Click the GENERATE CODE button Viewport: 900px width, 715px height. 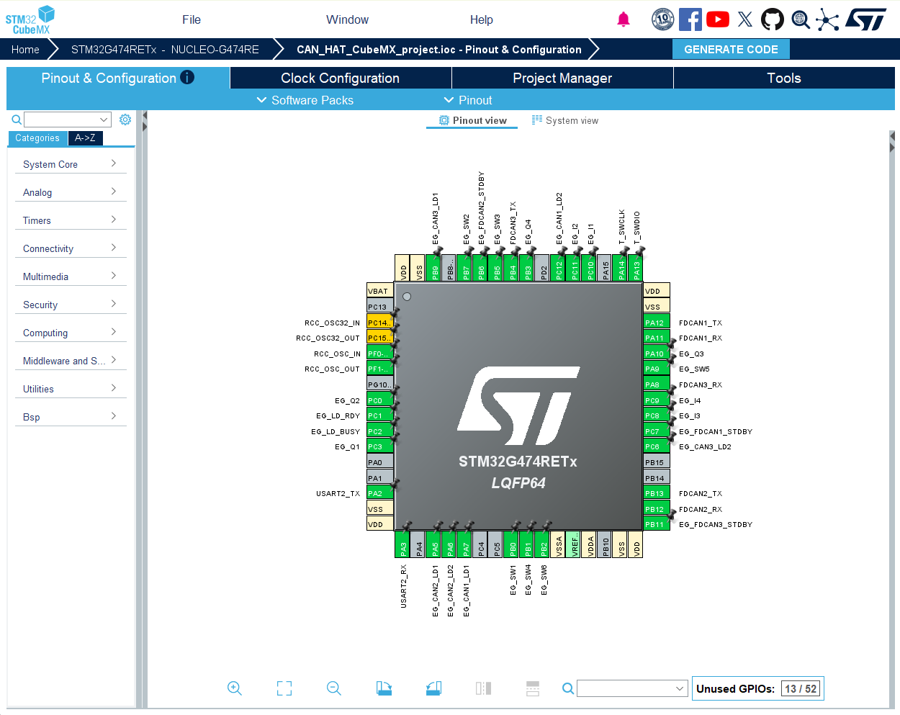731,49
